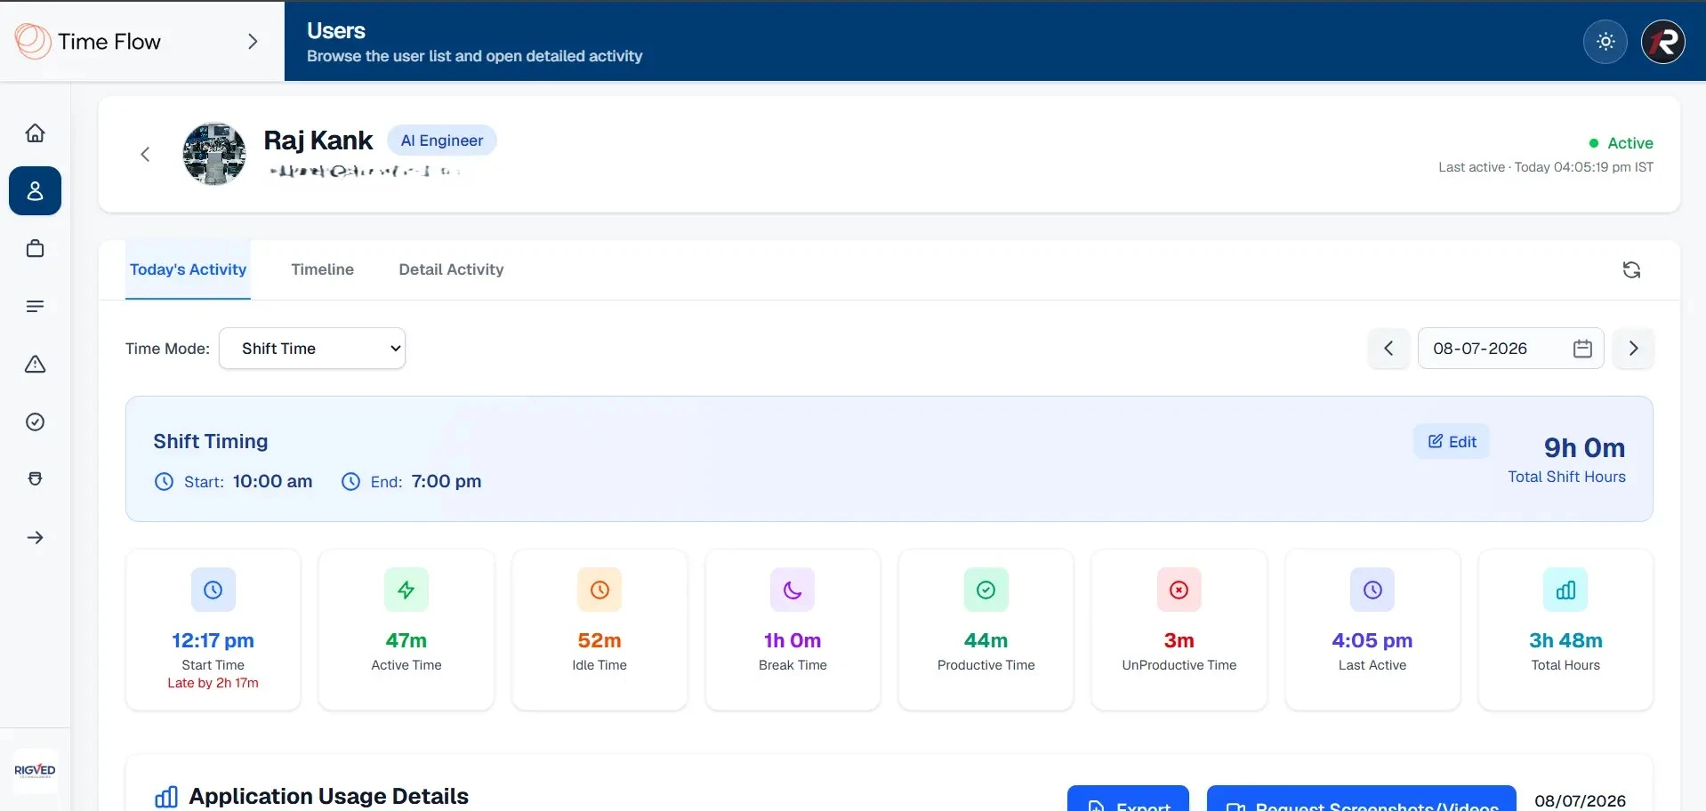The height and width of the screenshot is (811, 1706).
Task: Click the Productive Time checkmark icon
Action: (986, 590)
